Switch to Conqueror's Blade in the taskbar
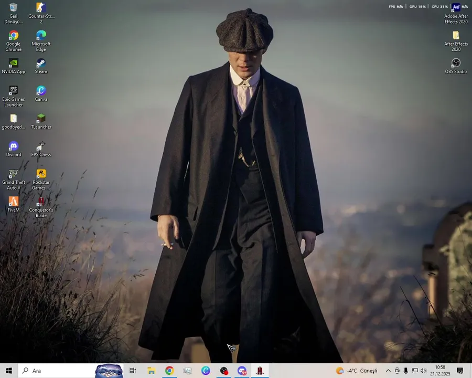 click(260, 371)
